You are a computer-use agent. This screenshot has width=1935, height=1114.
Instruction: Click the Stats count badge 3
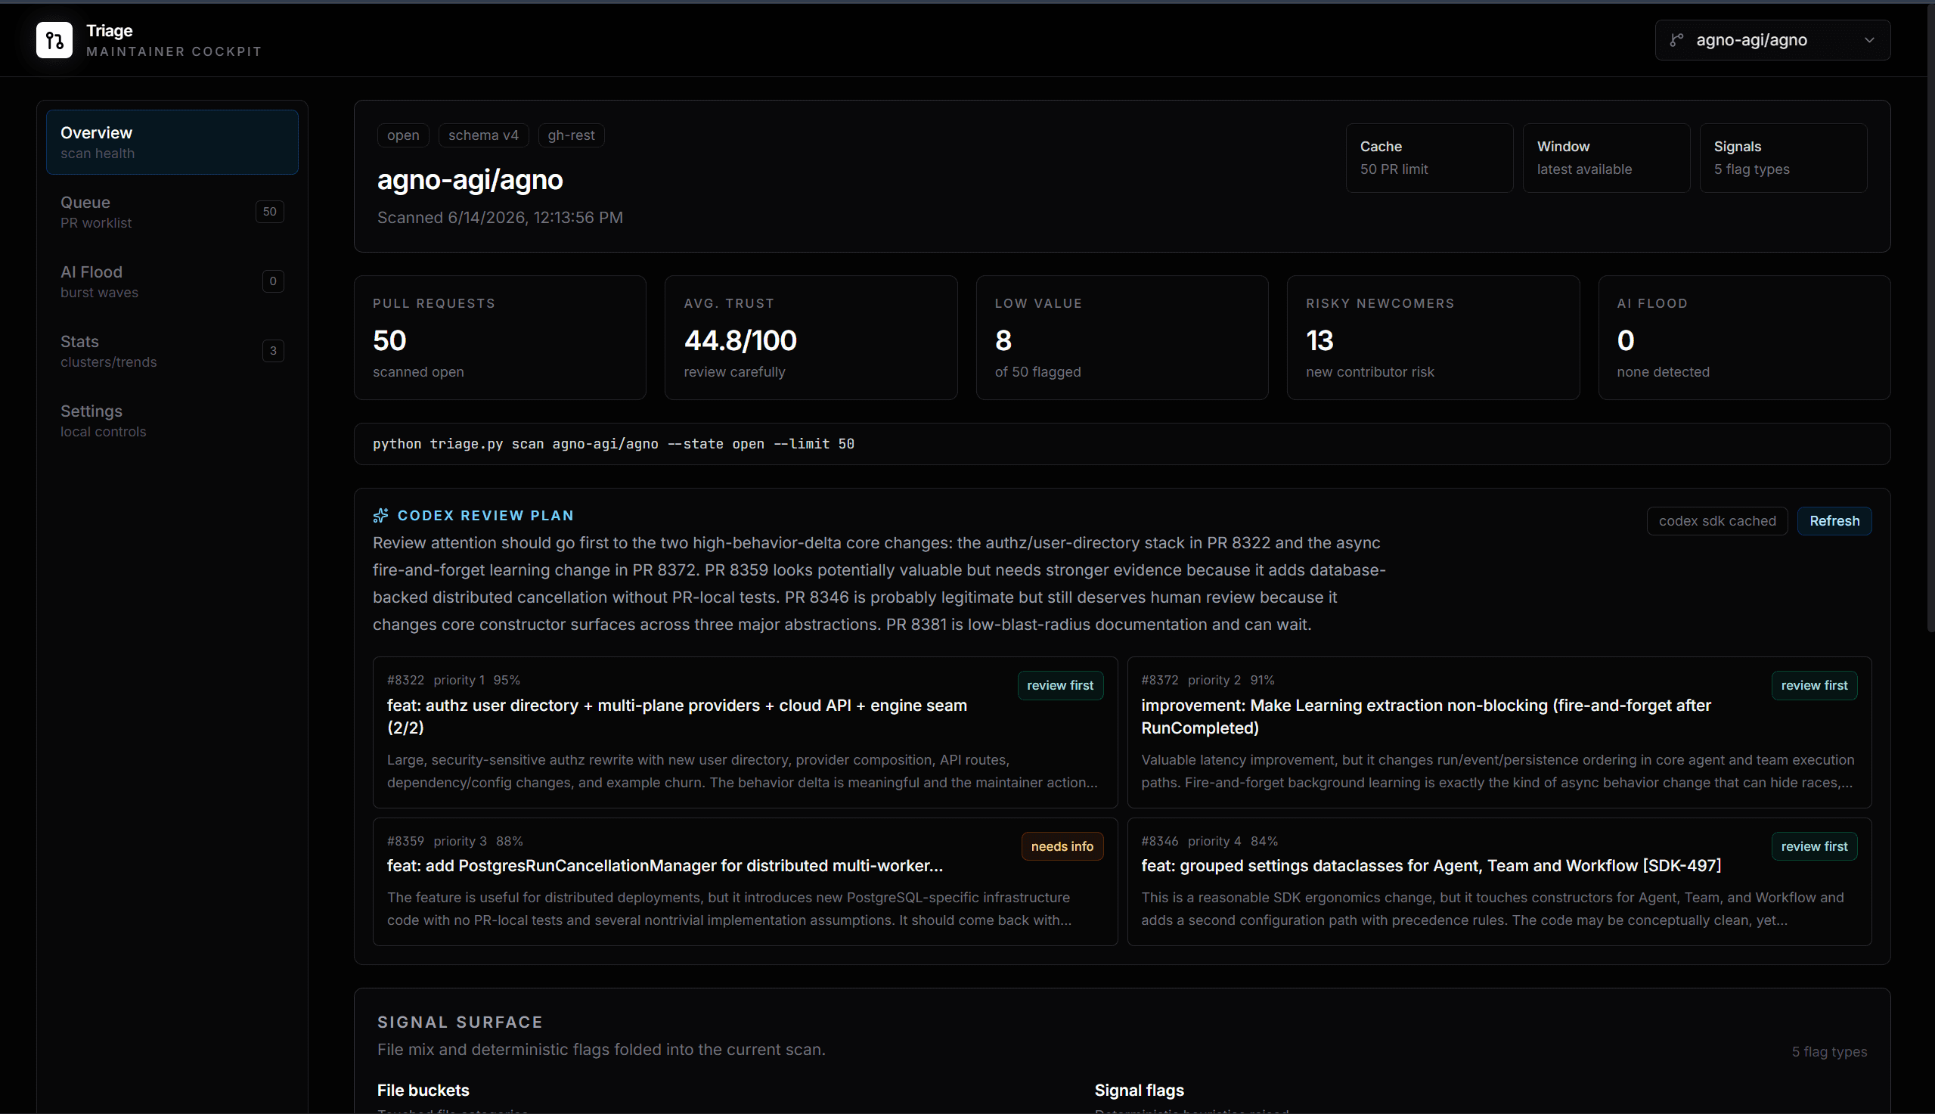[x=273, y=351]
